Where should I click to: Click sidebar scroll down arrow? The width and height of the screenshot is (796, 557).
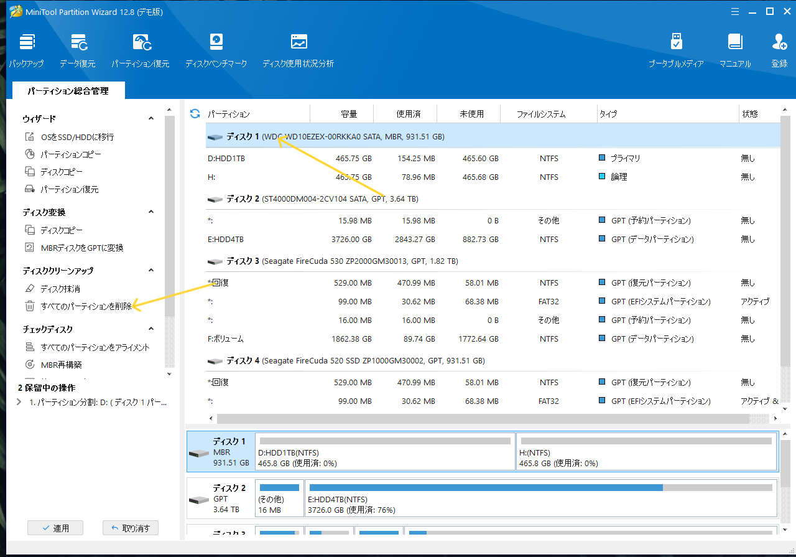point(169,374)
